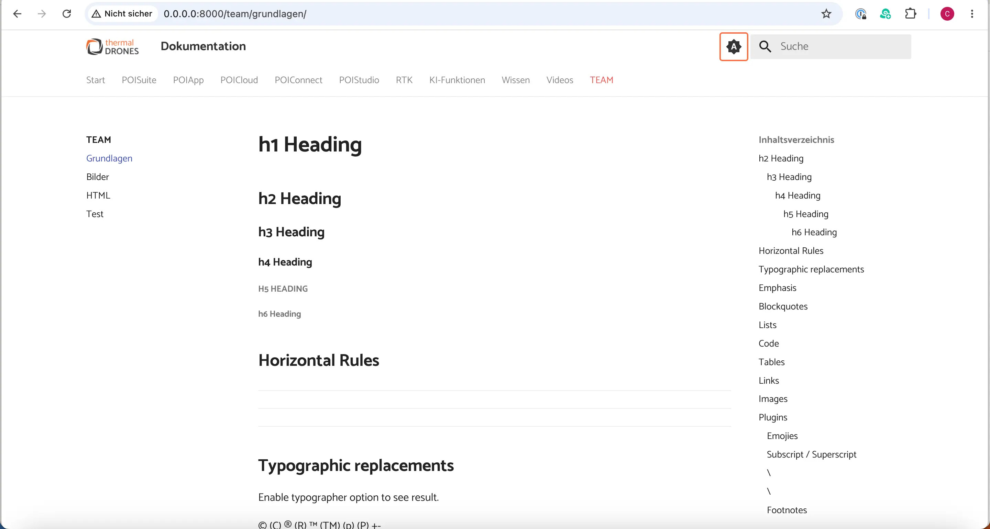Switch to the POIApp tab
The image size is (990, 529).
point(188,80)
